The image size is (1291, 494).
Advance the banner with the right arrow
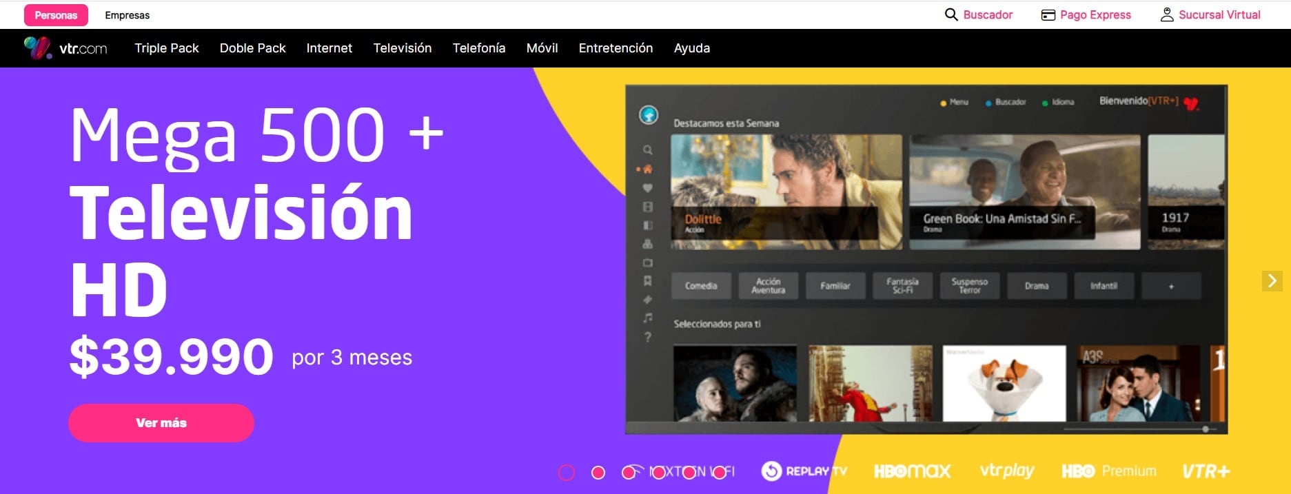1272,281
